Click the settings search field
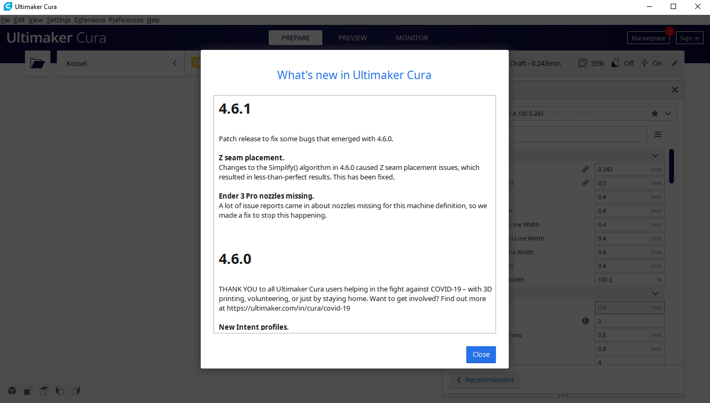The height and width of the screenshot is (403, 710). tap(577, 134)
